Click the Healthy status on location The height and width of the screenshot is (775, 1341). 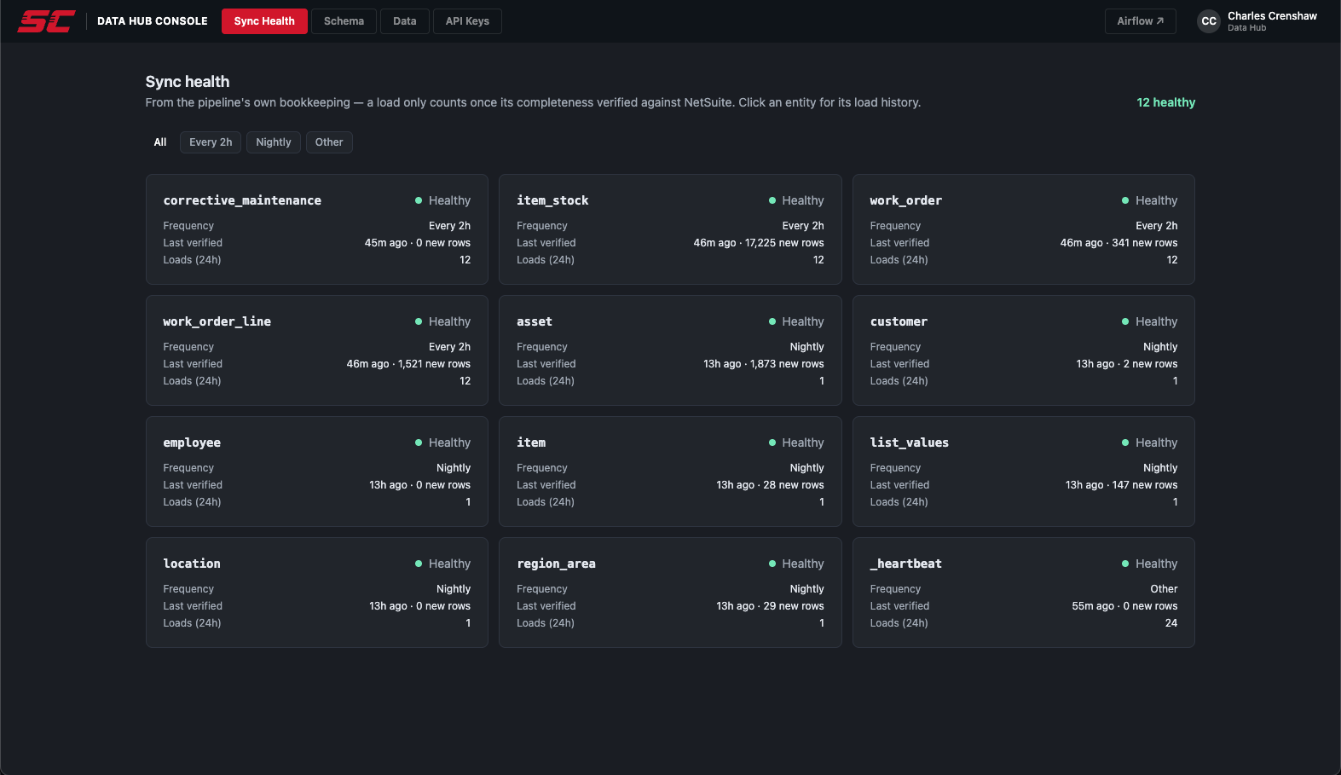[x=442, y=564]
